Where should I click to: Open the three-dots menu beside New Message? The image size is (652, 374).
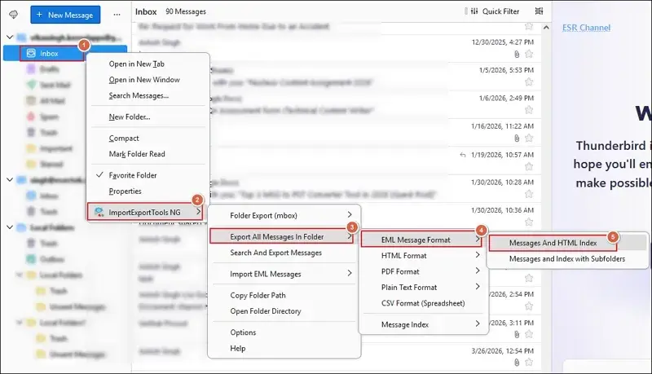coord(117,15)
